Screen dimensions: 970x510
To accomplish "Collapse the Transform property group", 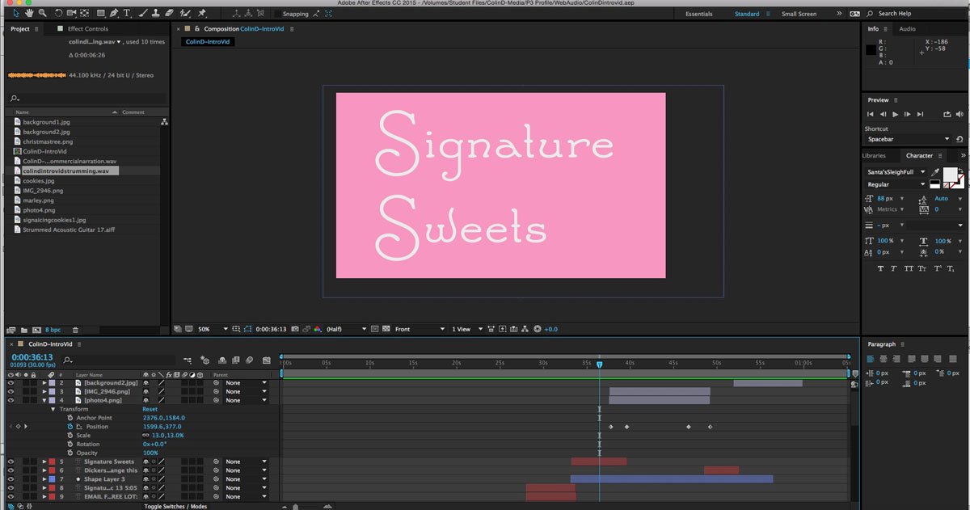I will (53, 409).
